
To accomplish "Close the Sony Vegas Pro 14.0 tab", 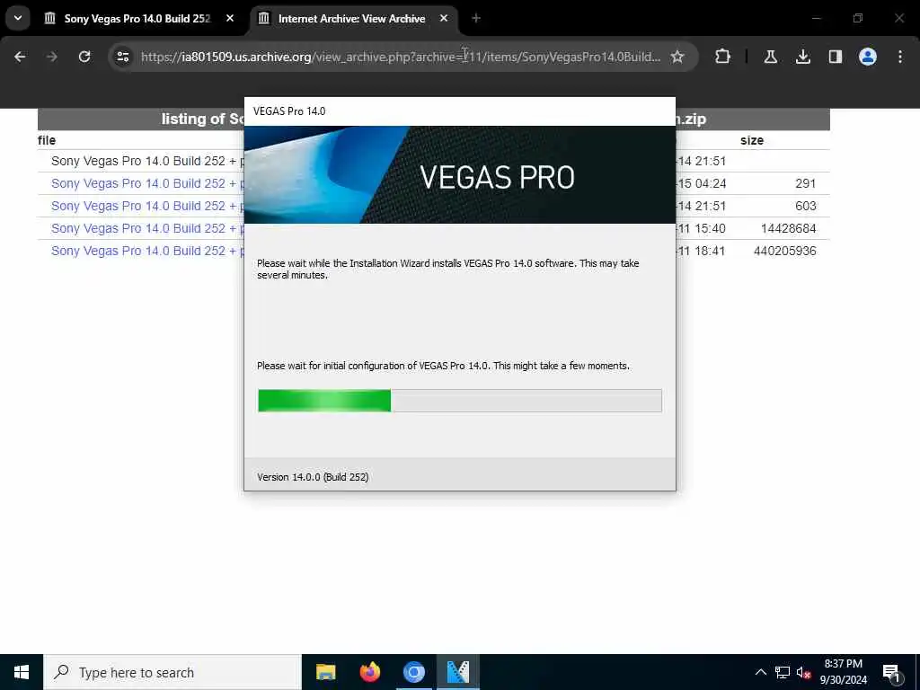I will point(230,19).
